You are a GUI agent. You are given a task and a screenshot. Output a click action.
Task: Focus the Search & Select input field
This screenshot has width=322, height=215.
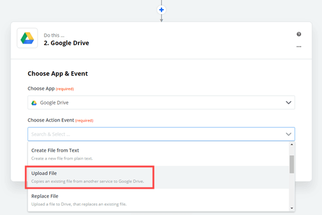pyautogui.click(x=161, y=134)
